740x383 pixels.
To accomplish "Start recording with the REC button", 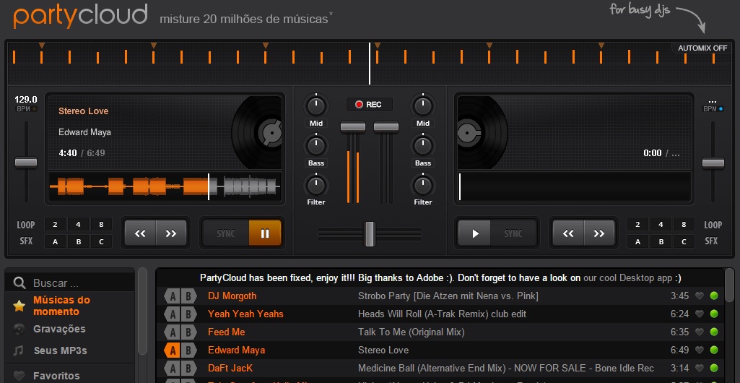I will tap(368, 105).
